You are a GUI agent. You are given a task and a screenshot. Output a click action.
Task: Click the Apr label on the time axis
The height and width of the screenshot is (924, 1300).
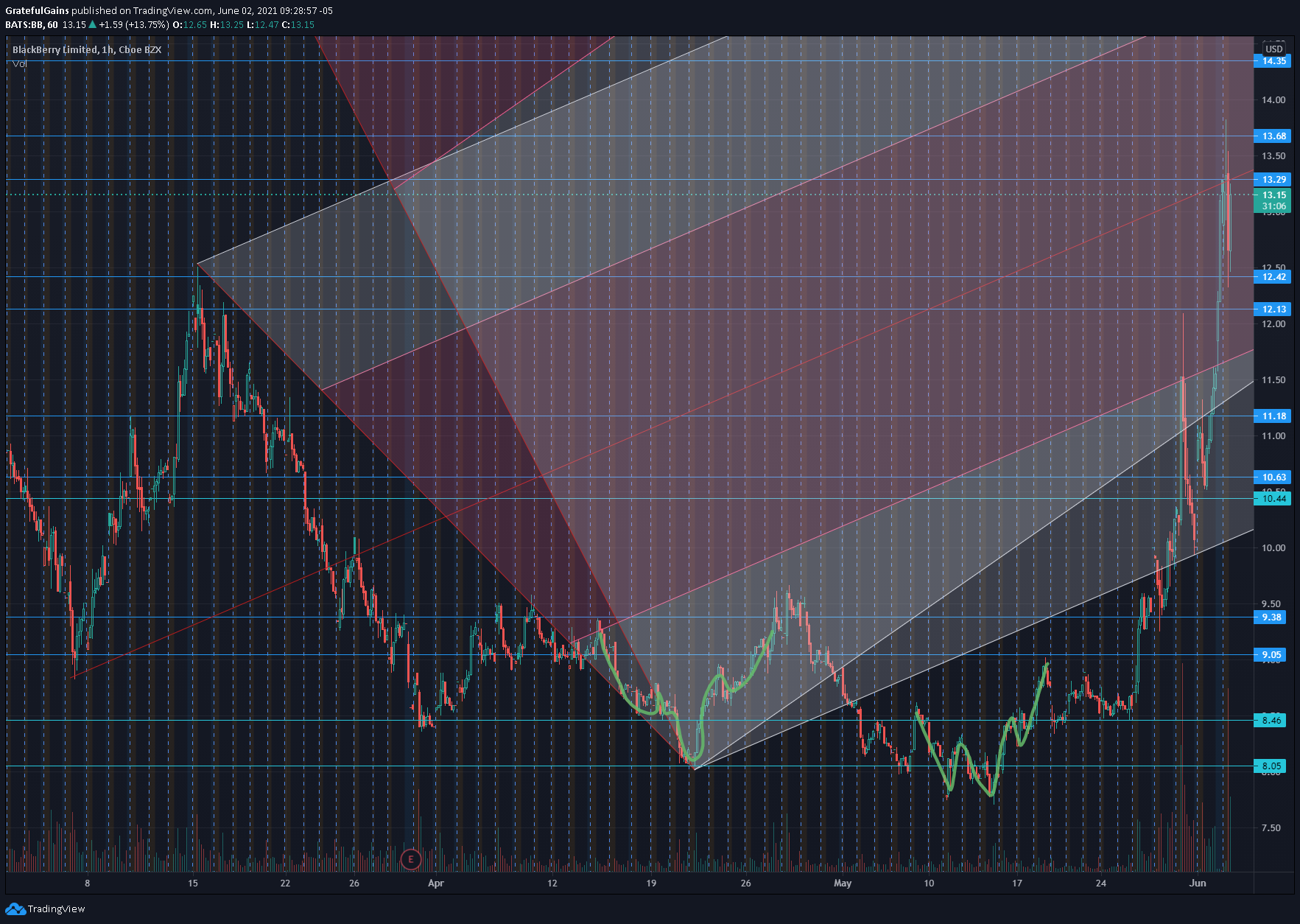point(436,883)
